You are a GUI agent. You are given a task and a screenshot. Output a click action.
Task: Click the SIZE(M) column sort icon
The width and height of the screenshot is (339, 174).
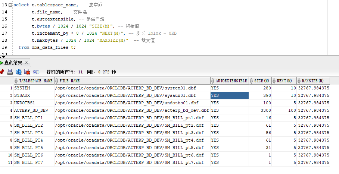pyautogui.click(x=252, y=81)
